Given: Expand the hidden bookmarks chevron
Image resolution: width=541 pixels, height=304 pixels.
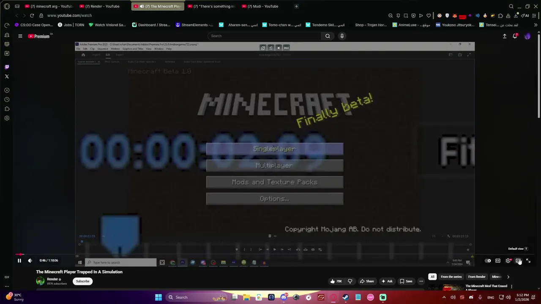Looking at the screenshot, I should pos(536,25).
